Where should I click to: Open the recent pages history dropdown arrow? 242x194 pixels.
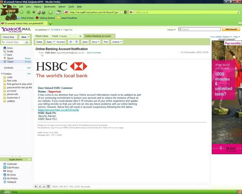point(34,12)
